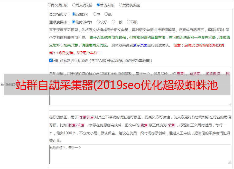Set 语义相似度 to 中
This screenshot has width=234, height=169.
(x=95, y=14)
